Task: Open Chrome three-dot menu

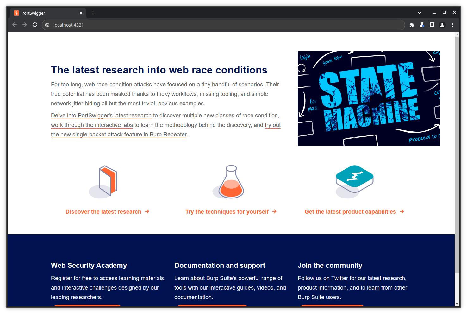Action: coord(452,25)
